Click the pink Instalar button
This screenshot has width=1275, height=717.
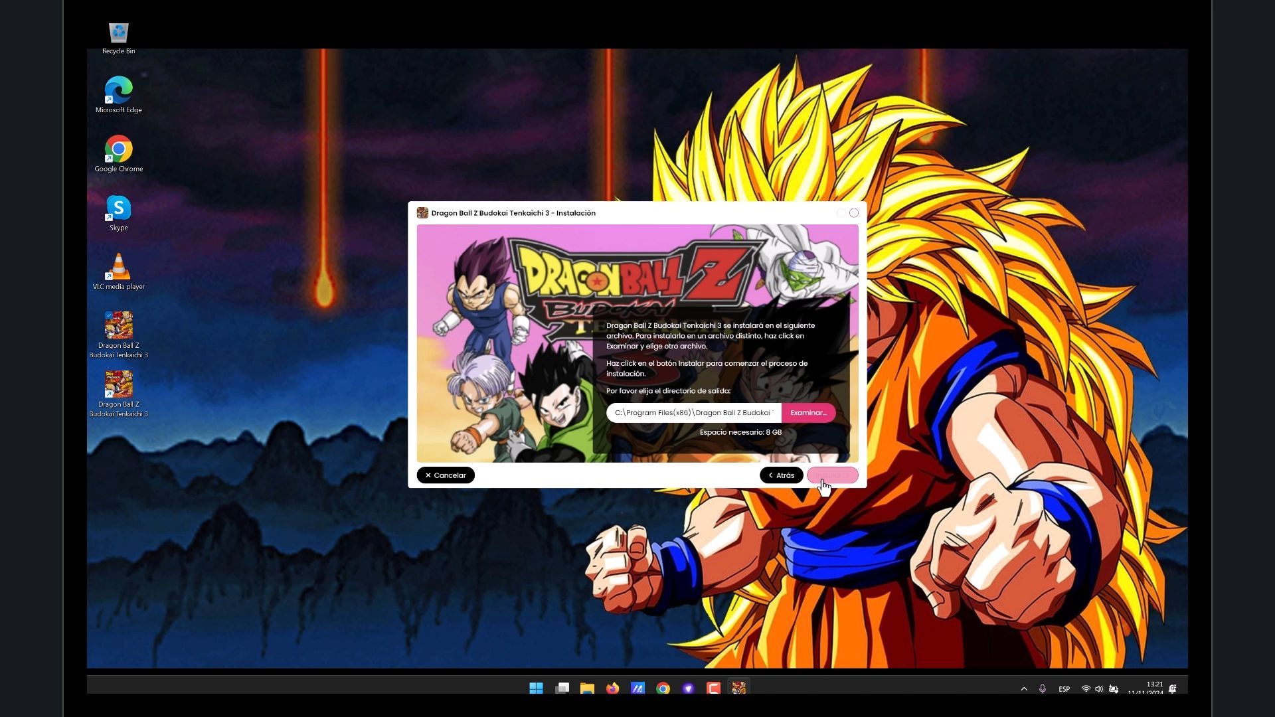832,475
